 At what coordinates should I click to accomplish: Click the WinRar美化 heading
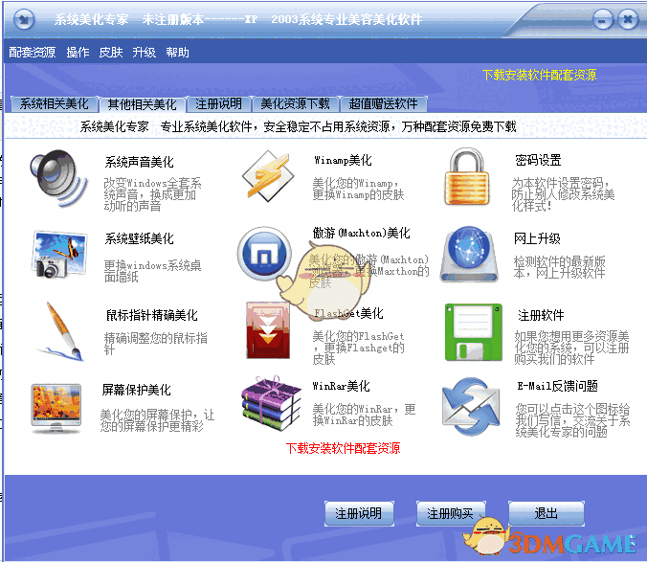pos(342,386)
